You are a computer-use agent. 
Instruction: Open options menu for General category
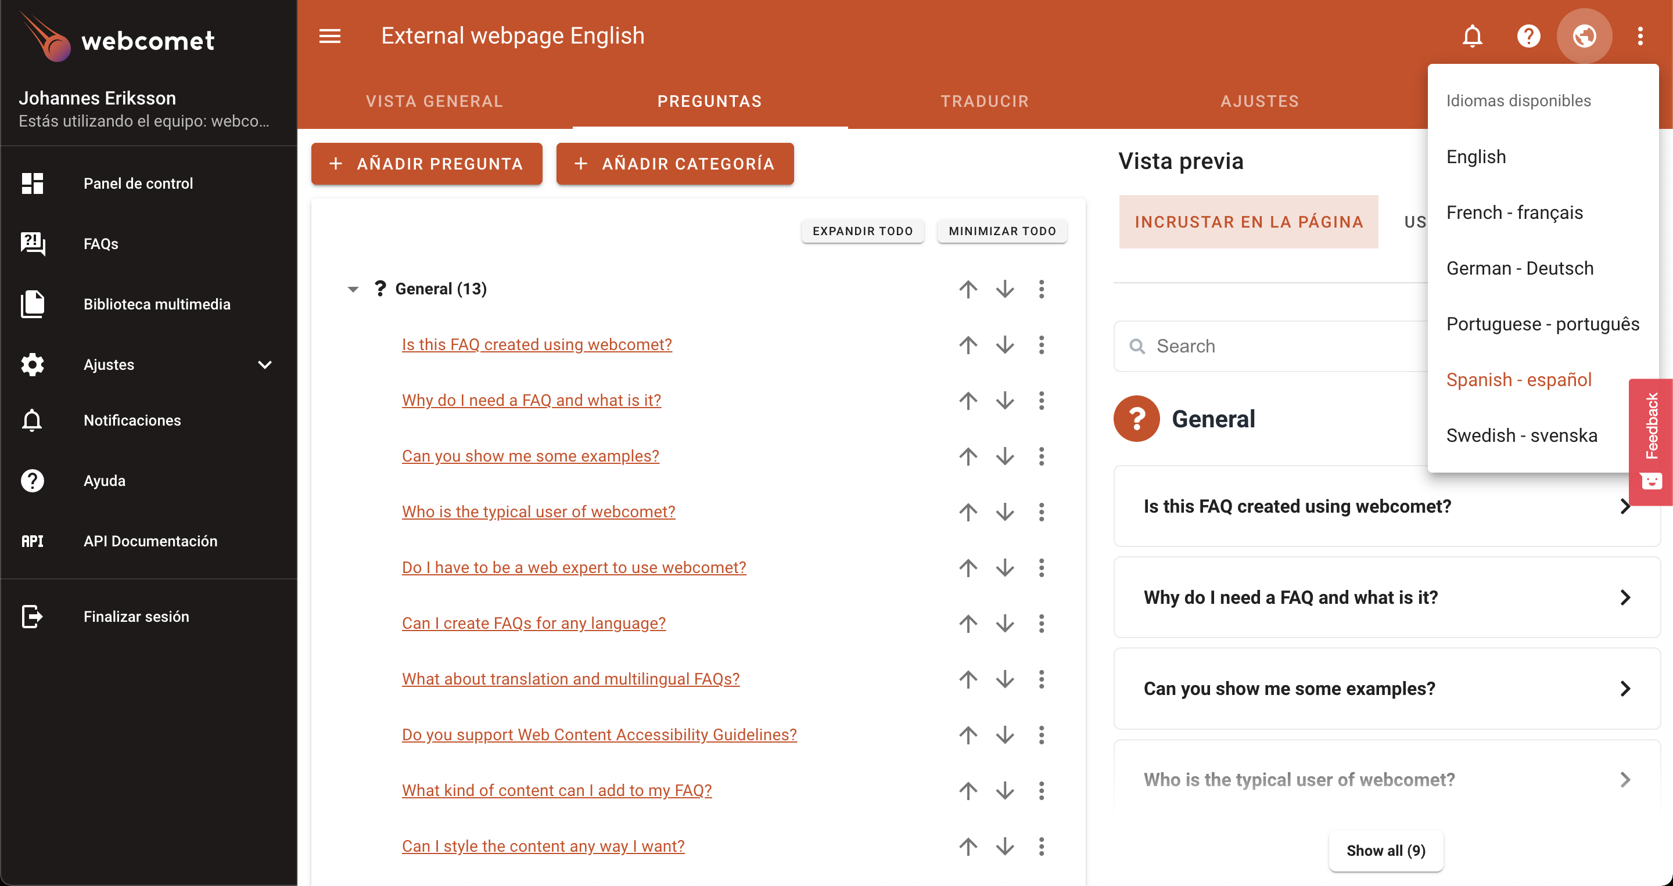click(1041, 289)
